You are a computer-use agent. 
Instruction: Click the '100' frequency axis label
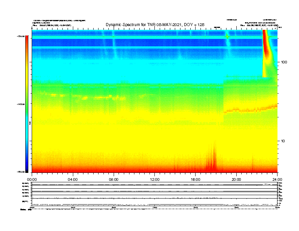pos(284,62)
